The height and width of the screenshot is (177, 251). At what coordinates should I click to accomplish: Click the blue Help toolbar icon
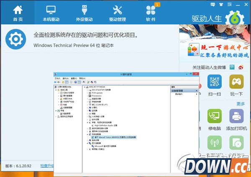point(76,82)
